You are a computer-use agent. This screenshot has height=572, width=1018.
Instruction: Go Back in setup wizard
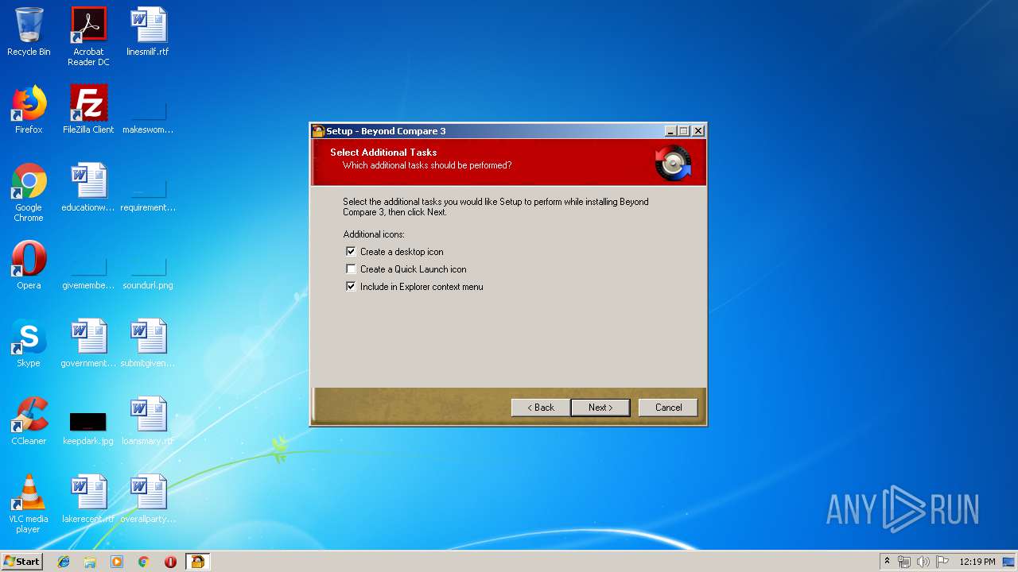540,408
